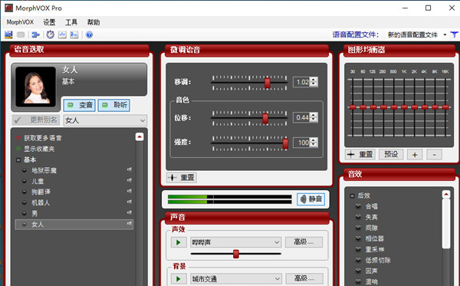This screenshot has width=460, height=286.
Task: Click the 移调 pitch shift slider handle
Action: [268, 83]
